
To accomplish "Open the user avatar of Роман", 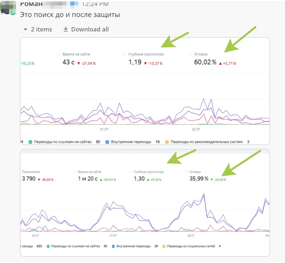I will coord(8,7).
